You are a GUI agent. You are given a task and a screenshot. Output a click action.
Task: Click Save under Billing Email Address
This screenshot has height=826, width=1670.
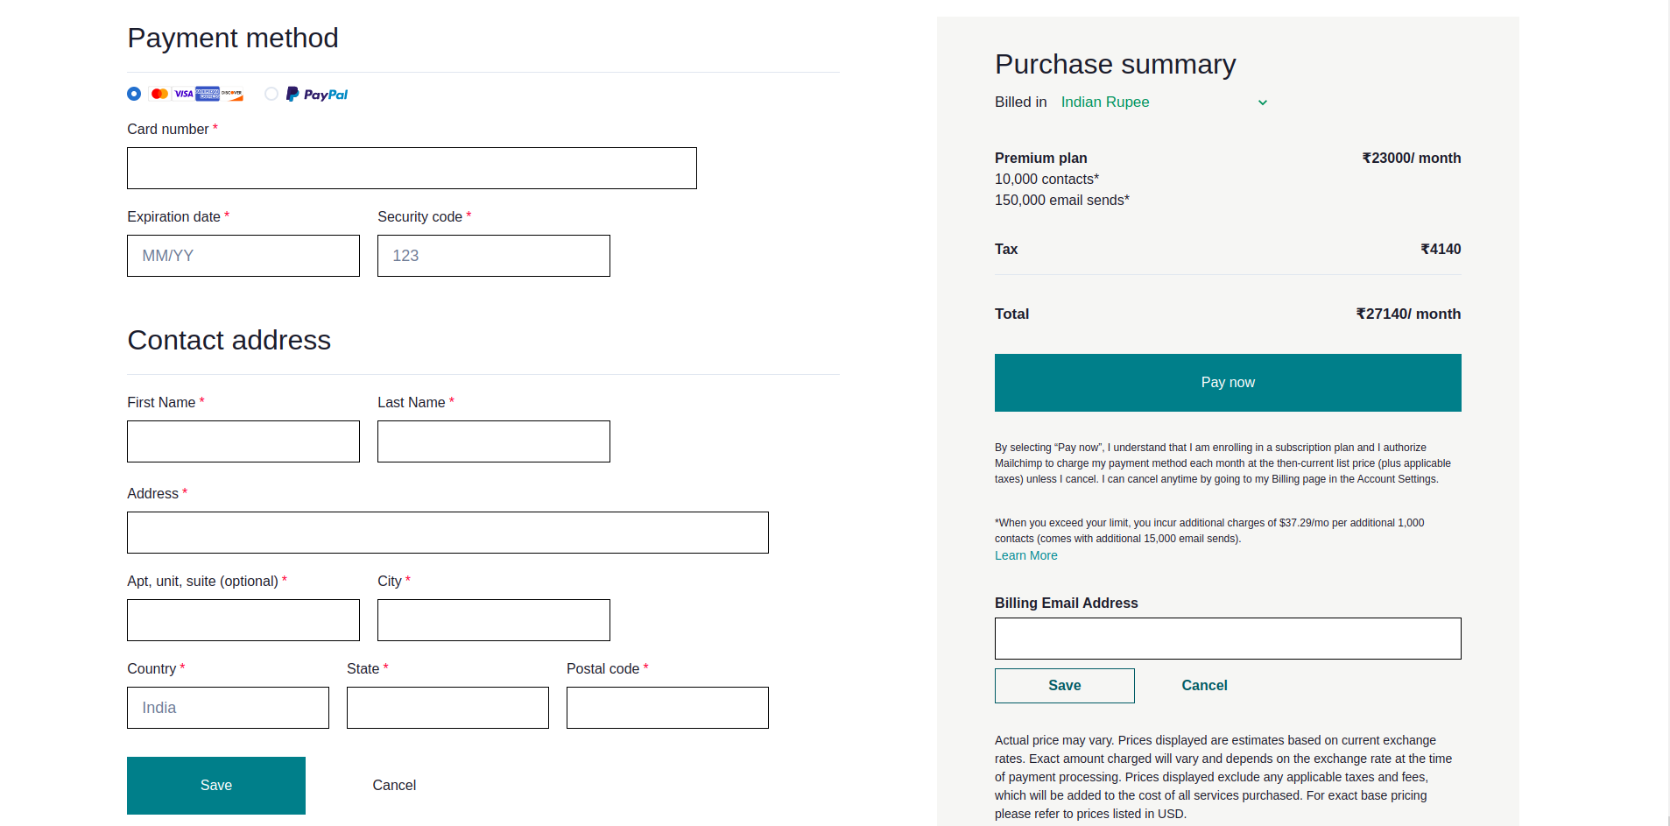point(1065,686)
